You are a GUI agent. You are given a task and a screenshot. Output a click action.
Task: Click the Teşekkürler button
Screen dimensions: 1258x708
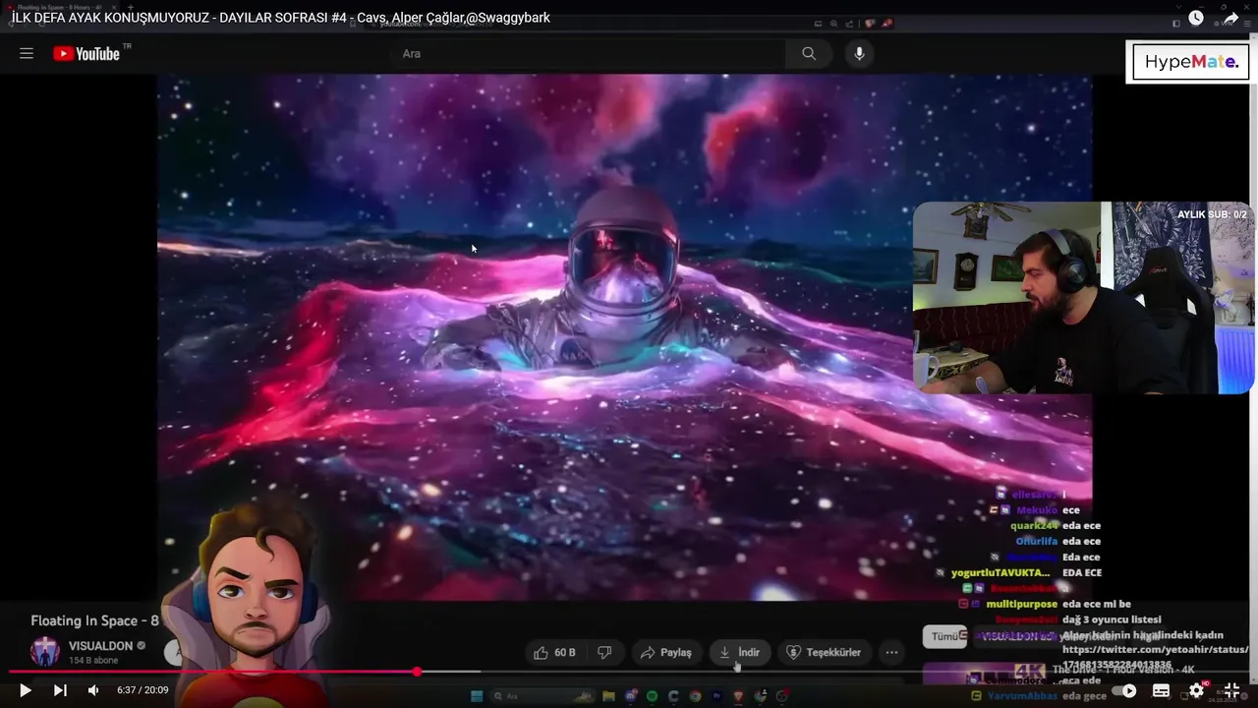824,652
